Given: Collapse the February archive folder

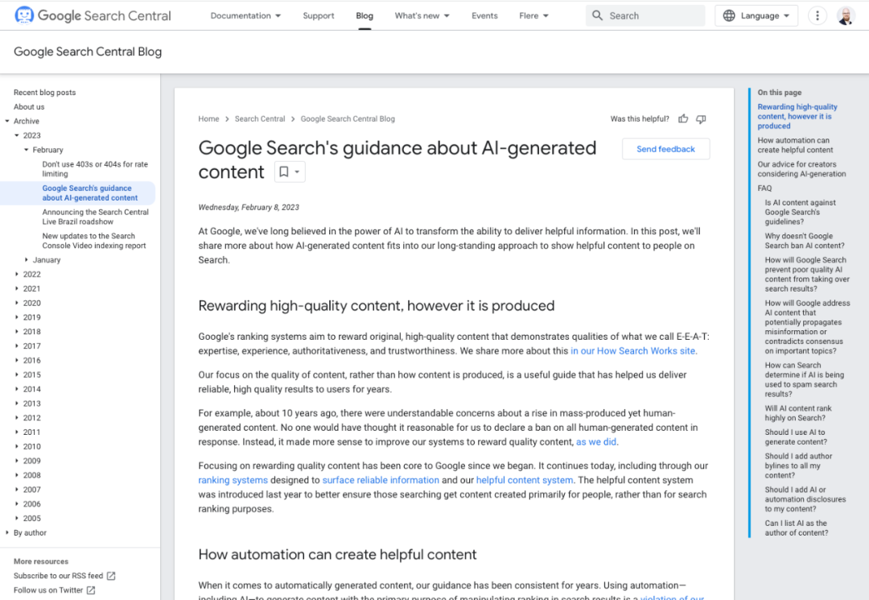Looking at the screenshot, I should coord(27,150).
